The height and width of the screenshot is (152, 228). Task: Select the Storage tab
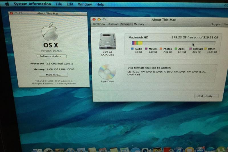pos(126,24)
